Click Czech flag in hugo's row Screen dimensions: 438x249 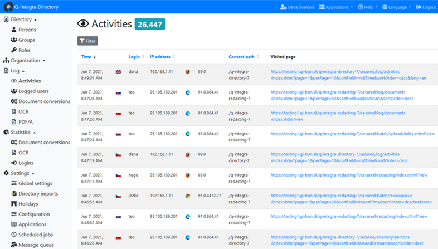point(119,175)
